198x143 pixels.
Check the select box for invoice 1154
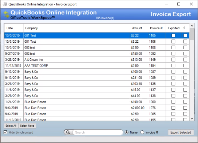tap(185, 66)
